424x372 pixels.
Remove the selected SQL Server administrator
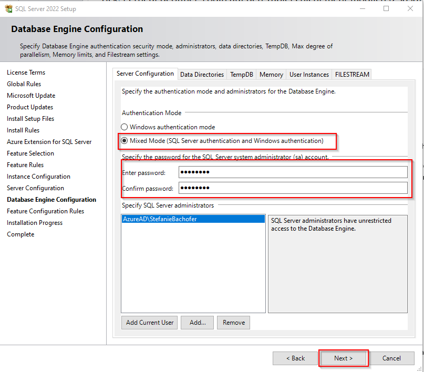click(234, 323)
